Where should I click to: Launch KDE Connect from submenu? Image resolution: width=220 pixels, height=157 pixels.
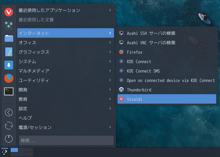pyautogui.click(x=167, y=61)
